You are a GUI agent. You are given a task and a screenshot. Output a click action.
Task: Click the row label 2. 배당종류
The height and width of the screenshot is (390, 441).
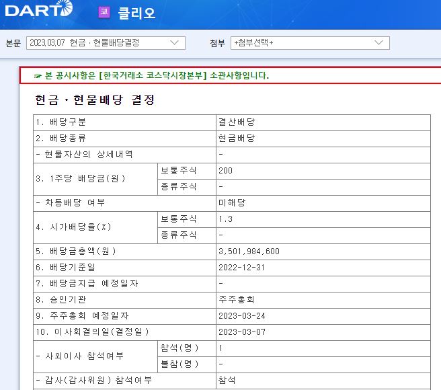(x=61, y=138)
